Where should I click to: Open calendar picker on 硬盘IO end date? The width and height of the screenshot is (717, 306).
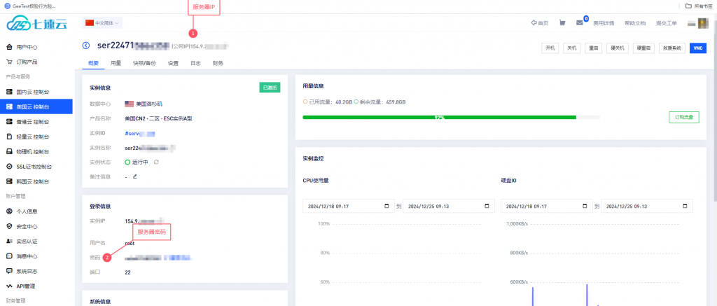click(x=685, y=206)
